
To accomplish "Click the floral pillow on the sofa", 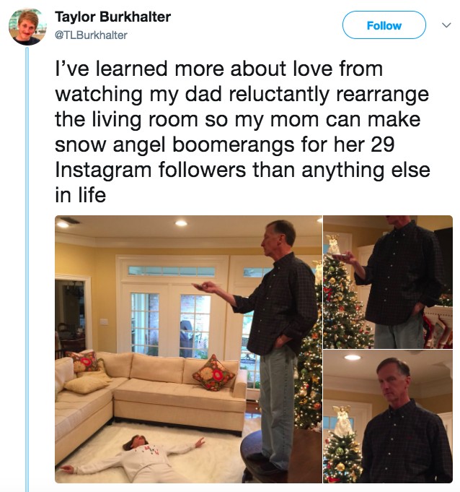I will tap(213, 374).
